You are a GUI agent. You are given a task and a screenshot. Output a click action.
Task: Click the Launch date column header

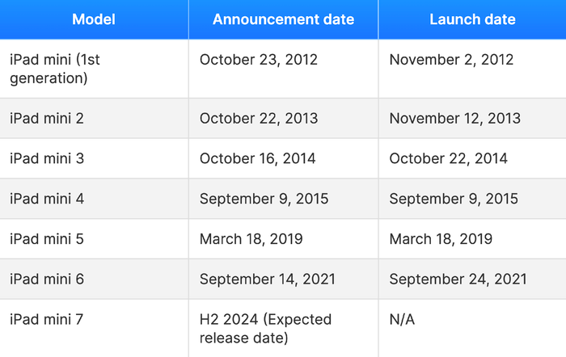(472, 19)
